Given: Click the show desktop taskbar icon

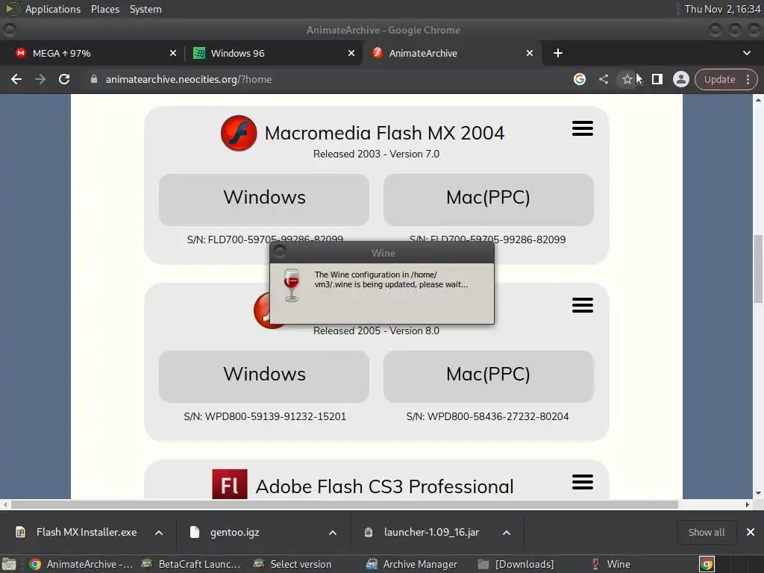Looking at the screenshot, I should coord(9,564).
